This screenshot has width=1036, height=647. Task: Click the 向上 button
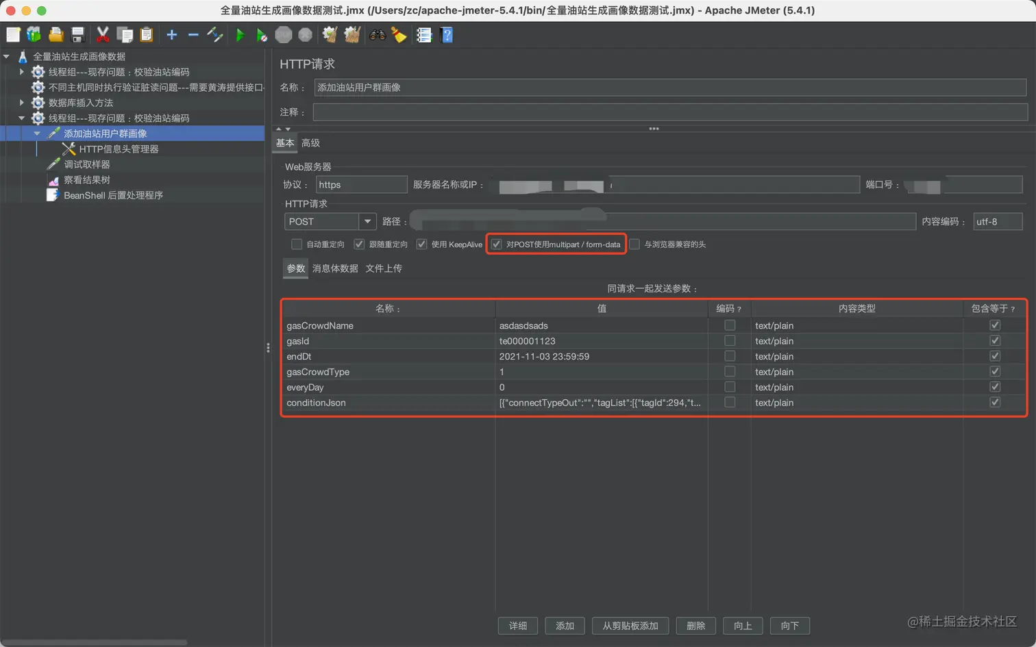(x=743, y=626)
